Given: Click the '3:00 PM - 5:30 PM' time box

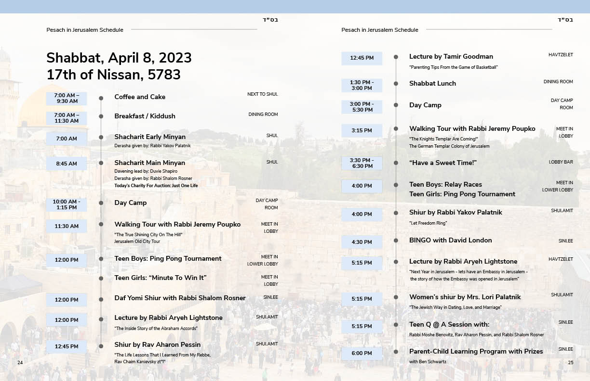Looking at the screenshot, I should (362, 107).
